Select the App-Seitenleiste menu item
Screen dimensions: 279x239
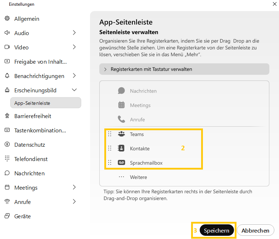[46, 103]
